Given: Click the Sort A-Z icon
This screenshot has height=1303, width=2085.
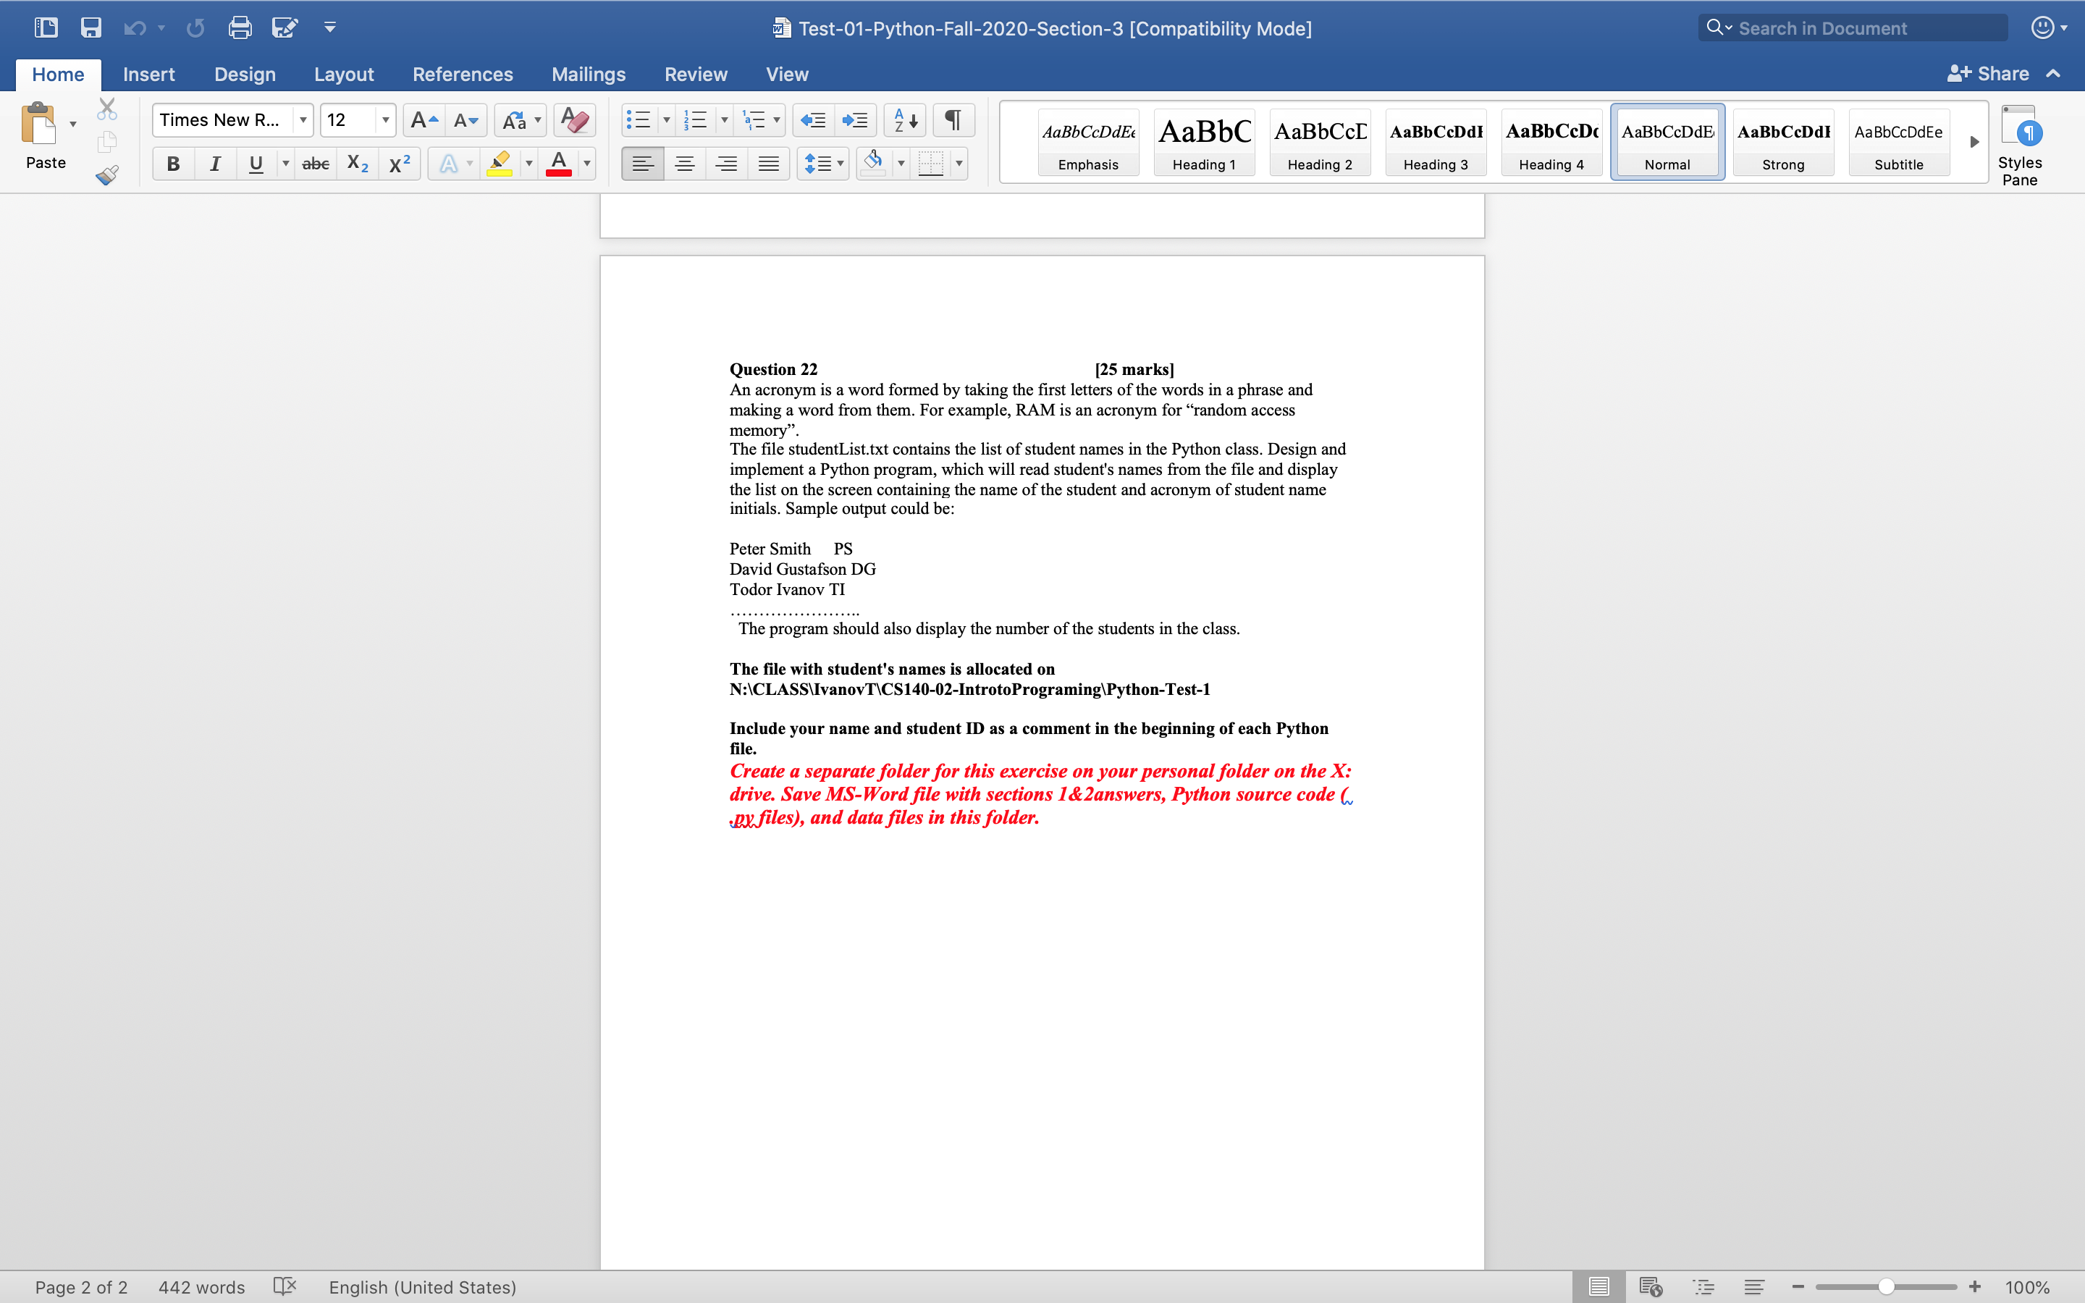Looking at the screenshot, I should pyautogui.click(x=905, y=119).
